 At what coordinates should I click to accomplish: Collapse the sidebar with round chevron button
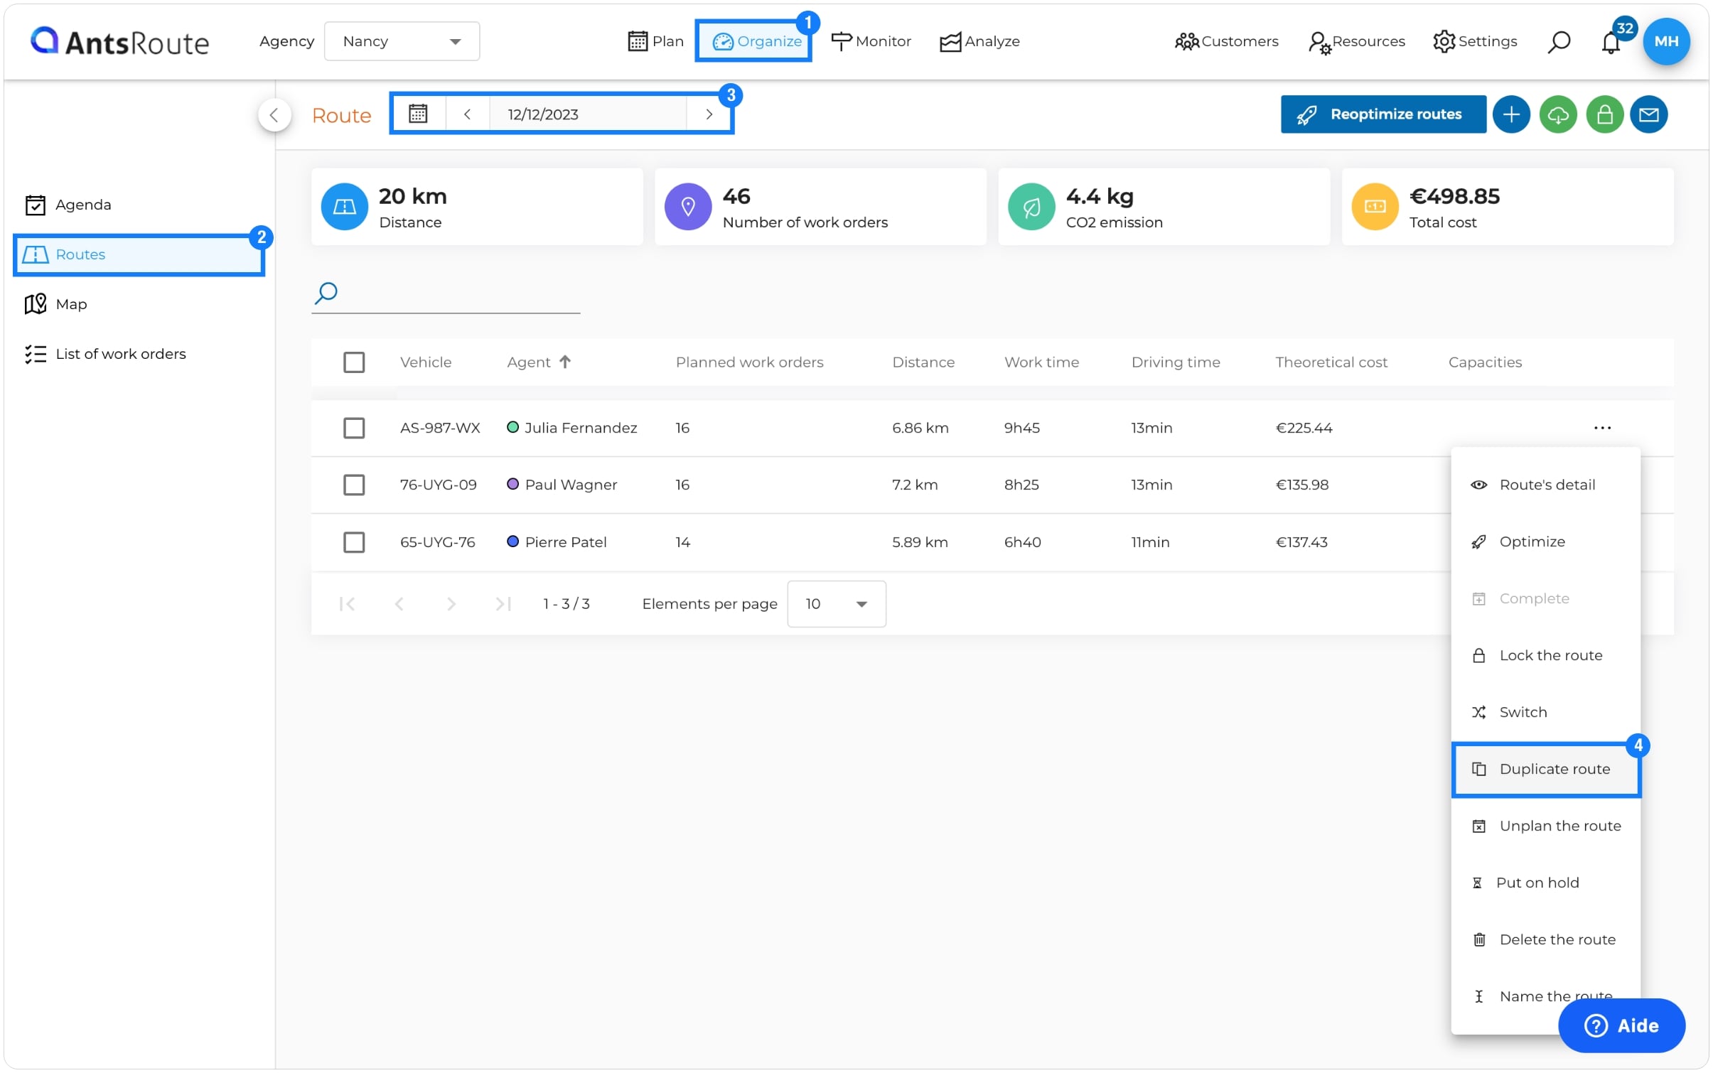pos(274,114)
